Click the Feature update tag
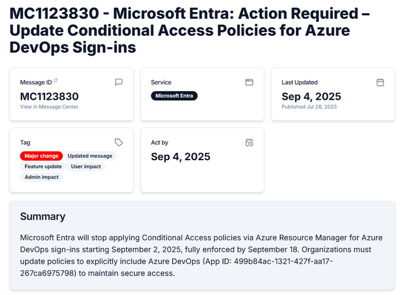 (43, 166)
